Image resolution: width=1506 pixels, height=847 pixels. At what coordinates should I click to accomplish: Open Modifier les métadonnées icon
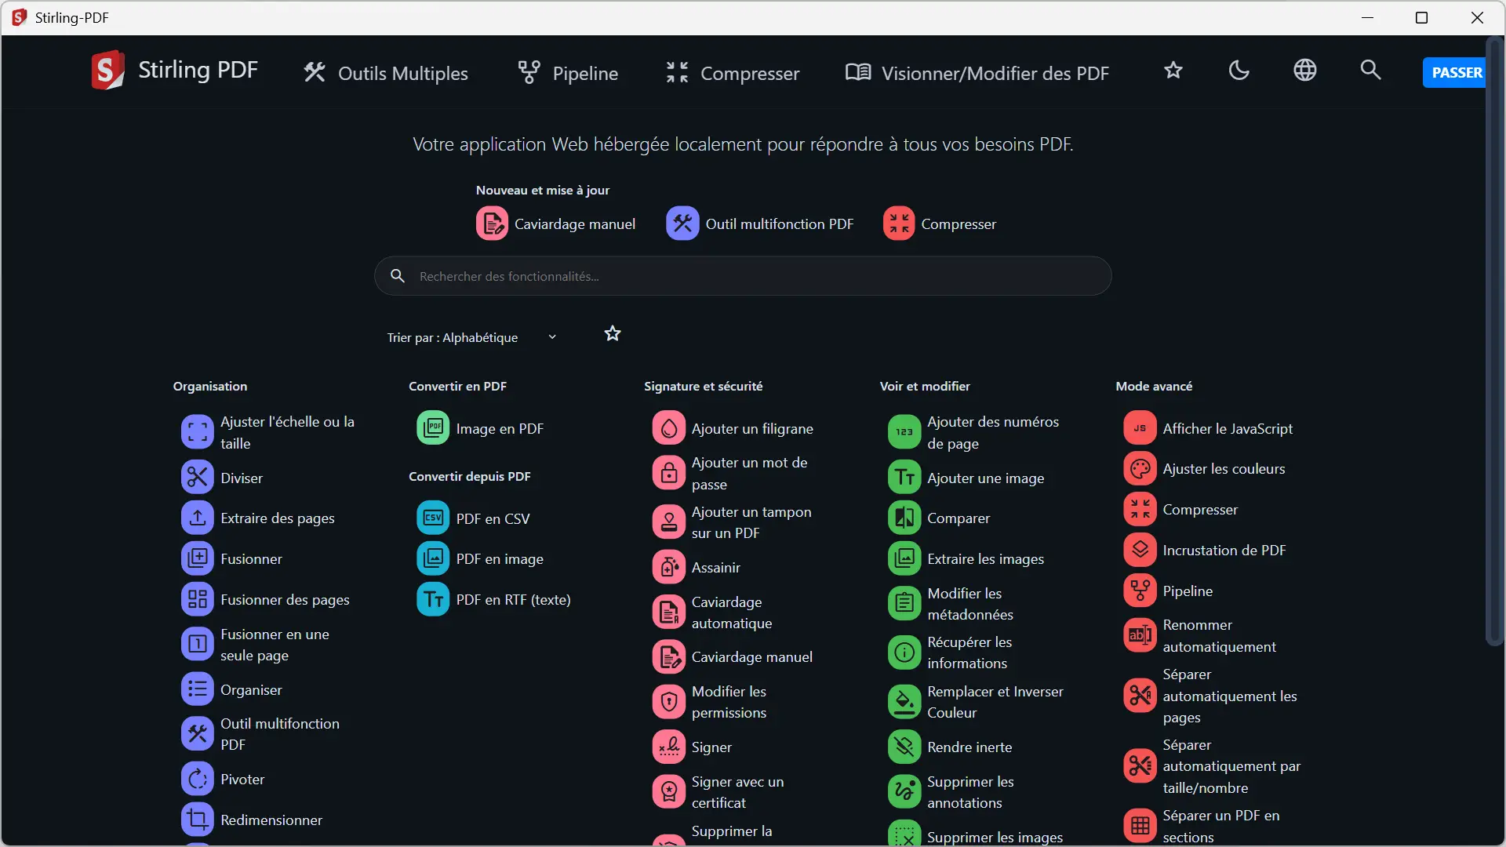coord(904,603)
